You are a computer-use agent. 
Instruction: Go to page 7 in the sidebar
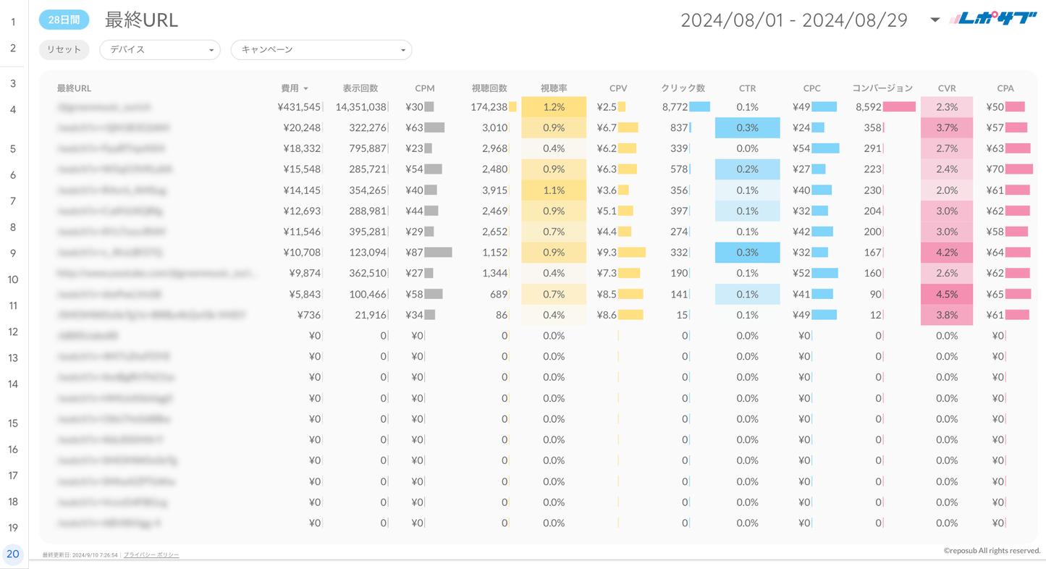click(13, 201)
